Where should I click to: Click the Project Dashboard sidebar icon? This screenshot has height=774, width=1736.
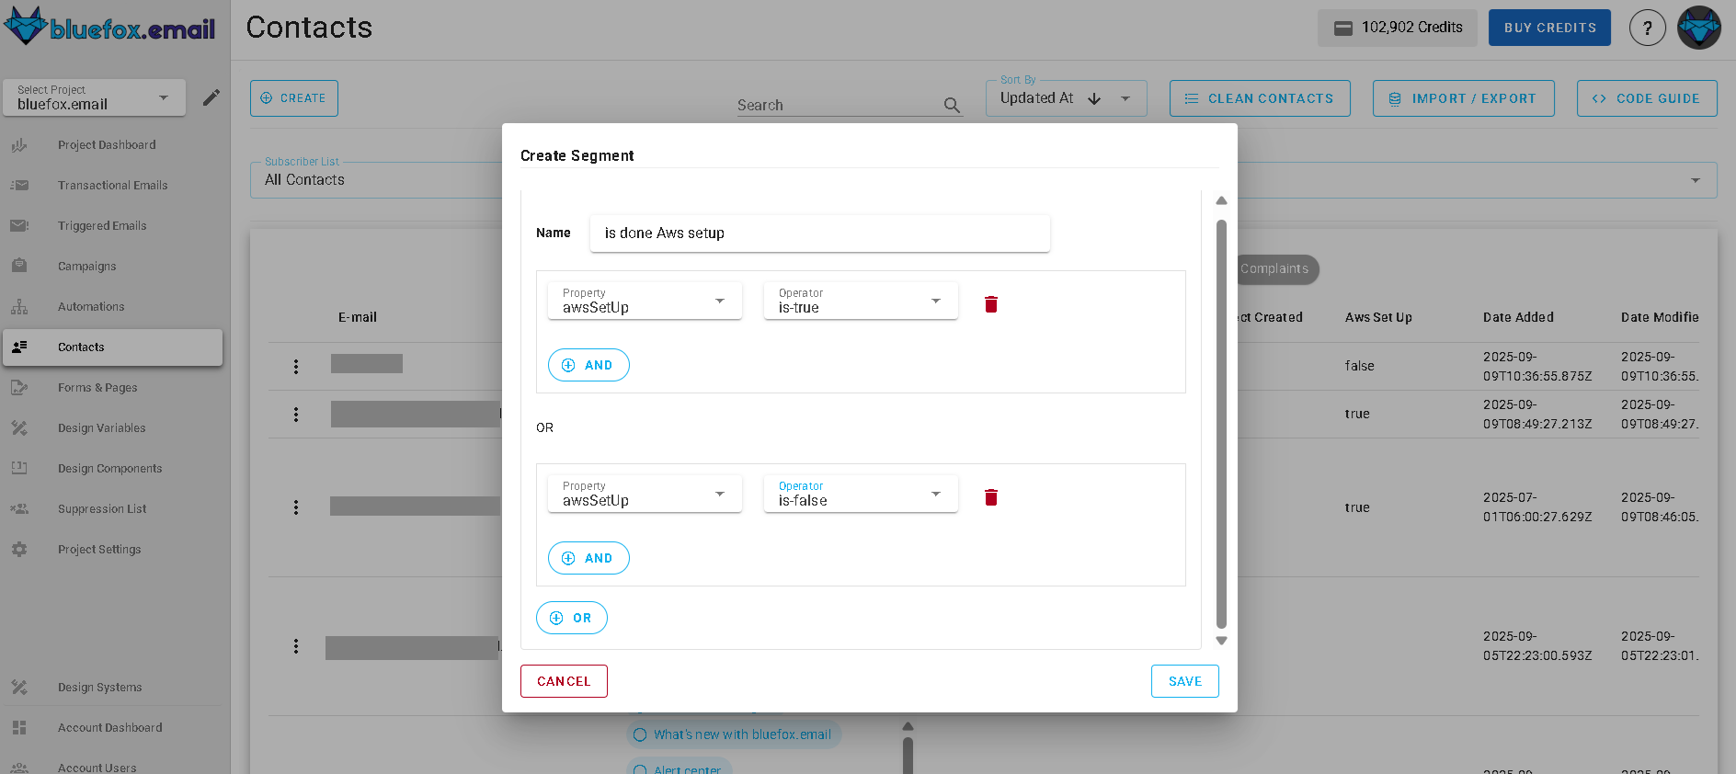click(x=19, y=145)
